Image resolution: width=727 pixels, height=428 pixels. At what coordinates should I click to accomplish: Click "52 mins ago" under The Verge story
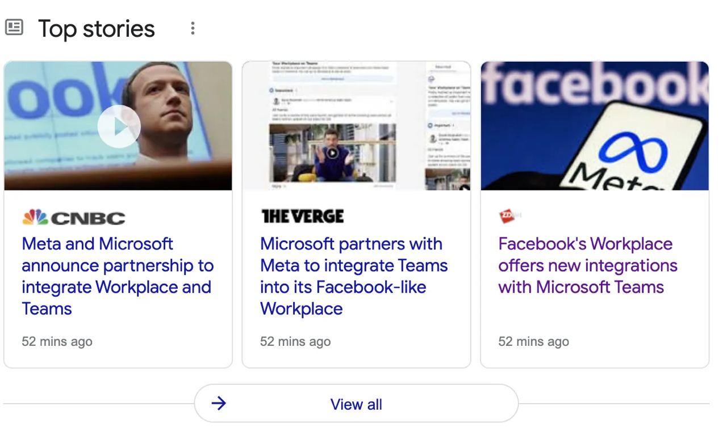tap(295, 342)
